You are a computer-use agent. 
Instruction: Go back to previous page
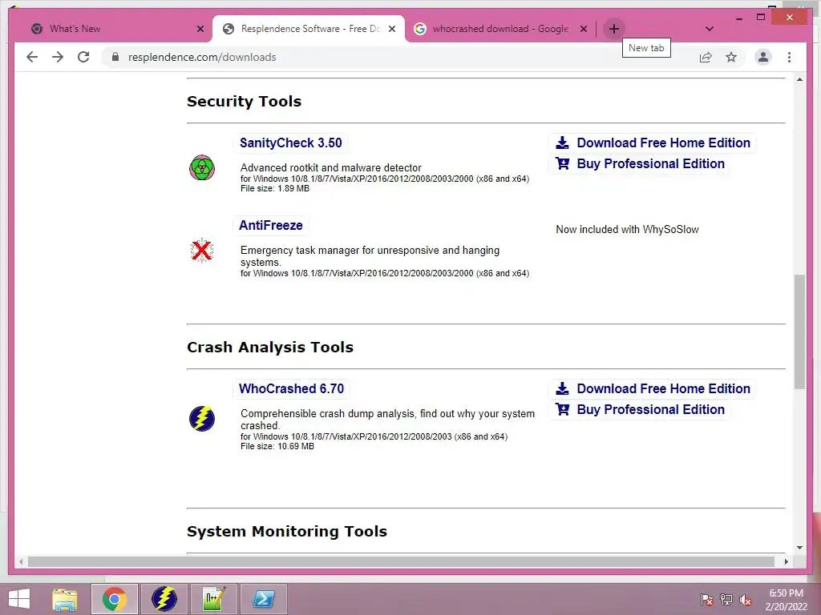(x=32, y=57)
